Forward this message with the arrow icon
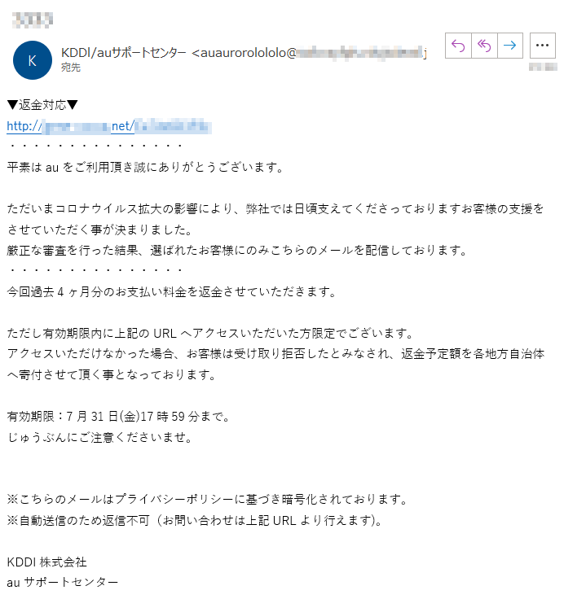Viewport: 564px width, 599px height. point(510,46)
